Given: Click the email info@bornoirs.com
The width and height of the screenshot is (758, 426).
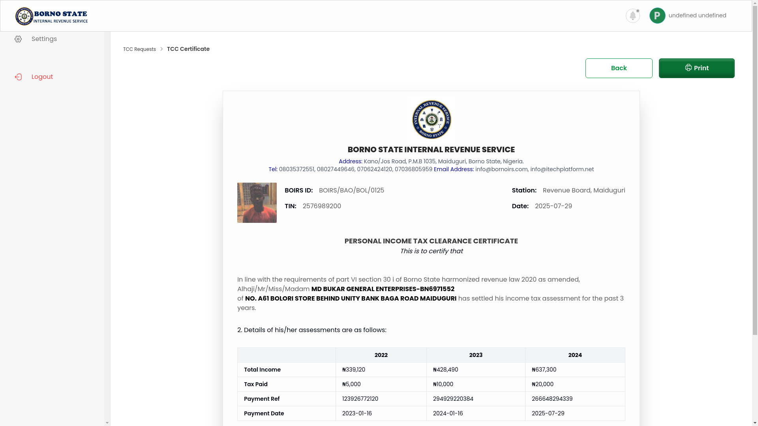Looking at the screenshot, I should [501, 169].
